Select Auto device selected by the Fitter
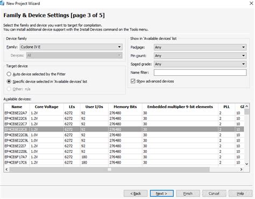Image resolution: width=255 pixels, height=199 pixels. point(9,74)
